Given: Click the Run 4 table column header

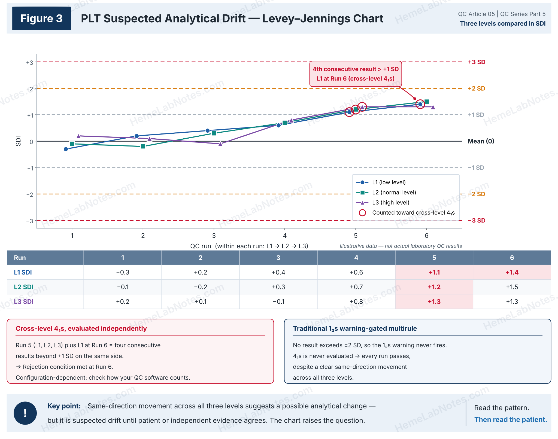Looking at the screenshot, I should click(x=356, y=258).
